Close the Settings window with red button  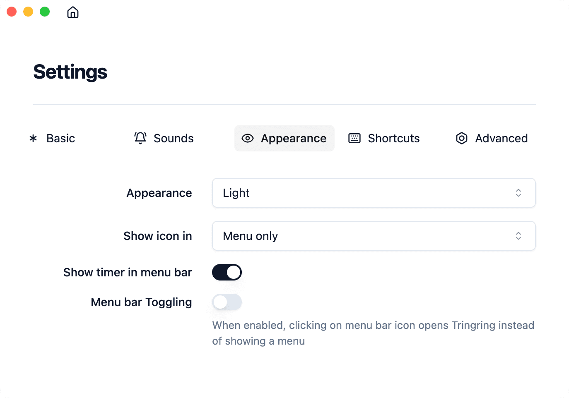pyautogui.click(x=12, y=12)
